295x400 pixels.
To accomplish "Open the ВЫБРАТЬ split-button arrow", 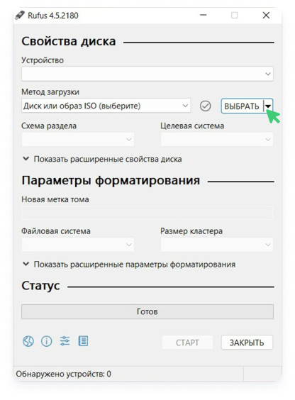I will [268, 106].
